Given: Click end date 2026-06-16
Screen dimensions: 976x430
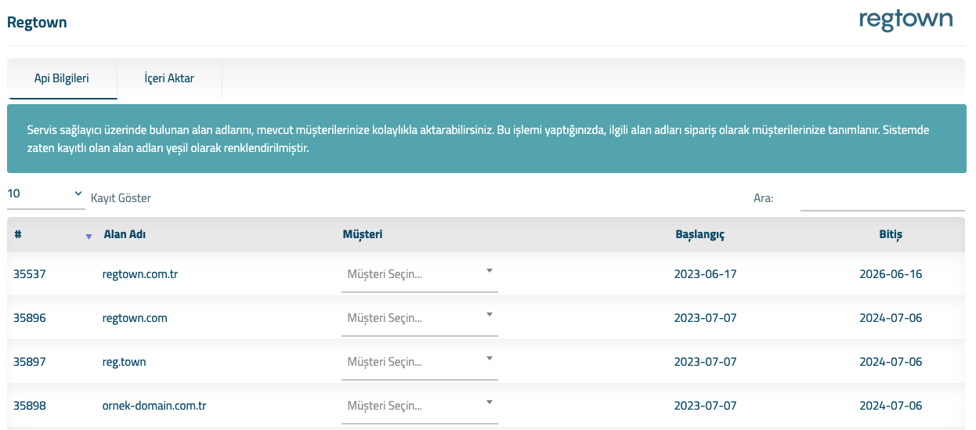Looking at the screenshot, I should coord(891,274).
